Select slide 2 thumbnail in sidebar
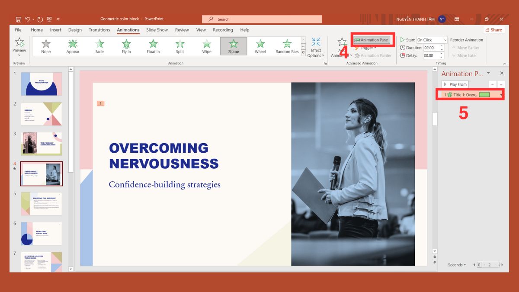Viewport: 519px width, 292px height. pos(41,114)
